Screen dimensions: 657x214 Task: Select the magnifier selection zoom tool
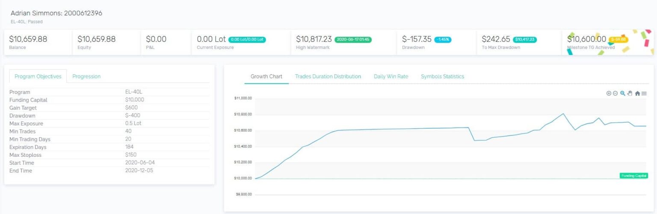[x=623, y=94]
